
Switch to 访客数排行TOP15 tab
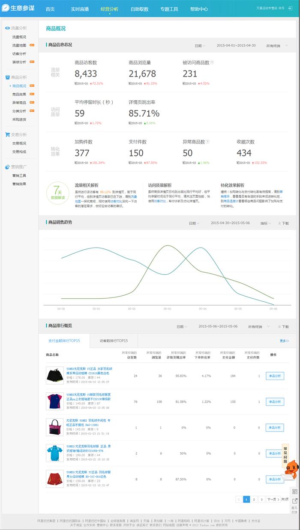point(114,341)
